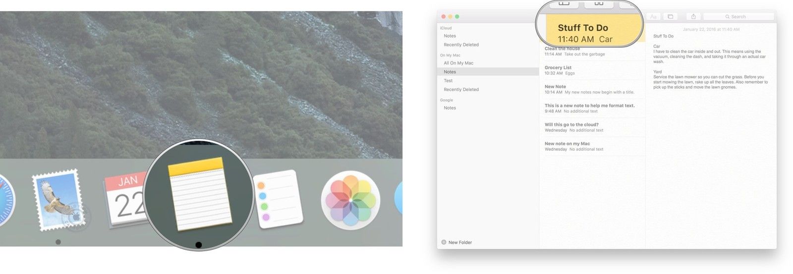Open the Grocery List note
This screenshot has height=274, width=793.
592,70
